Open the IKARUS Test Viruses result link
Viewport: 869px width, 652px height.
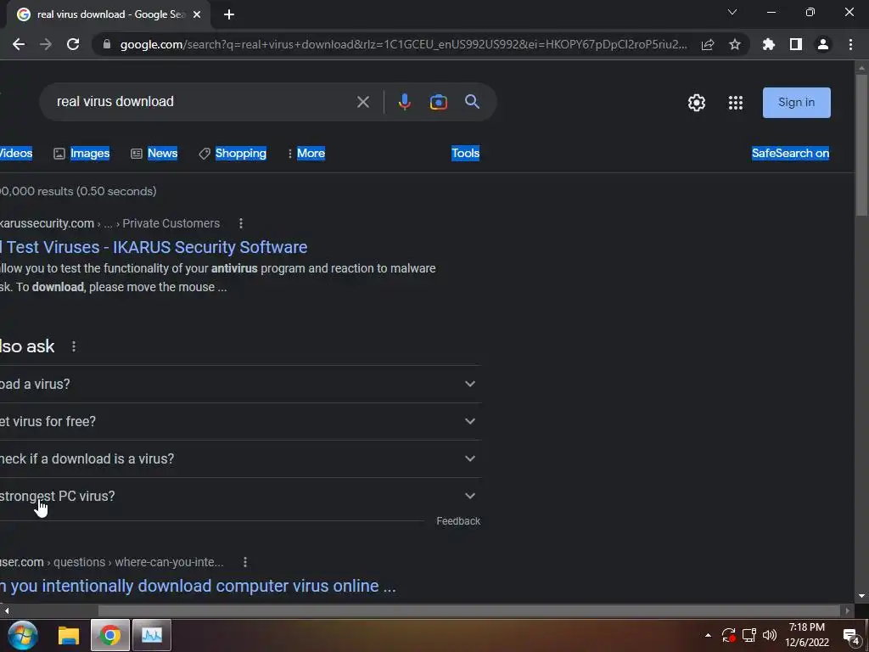154,247
